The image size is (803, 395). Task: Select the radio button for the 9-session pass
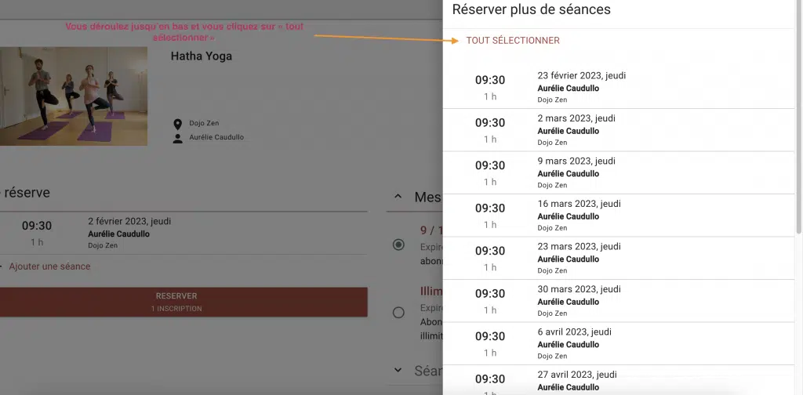pyautogui.click(x=398, y=245)
